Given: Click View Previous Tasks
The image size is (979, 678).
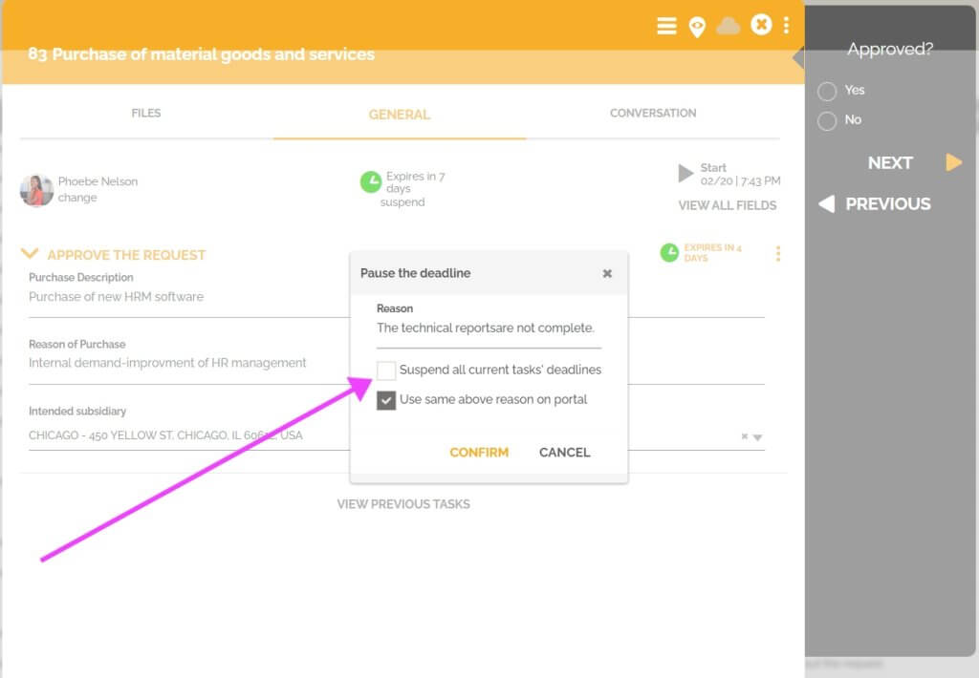Looking at the screenshot, I should pyautogui.click(x=403, y=504).
